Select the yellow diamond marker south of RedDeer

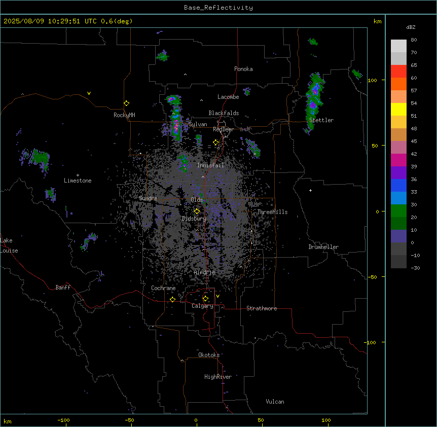coord(216,143)
